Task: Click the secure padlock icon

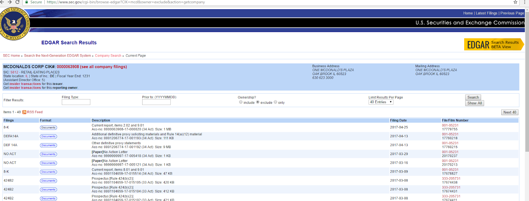Action: pyautogui.click(x=27, y=2)
